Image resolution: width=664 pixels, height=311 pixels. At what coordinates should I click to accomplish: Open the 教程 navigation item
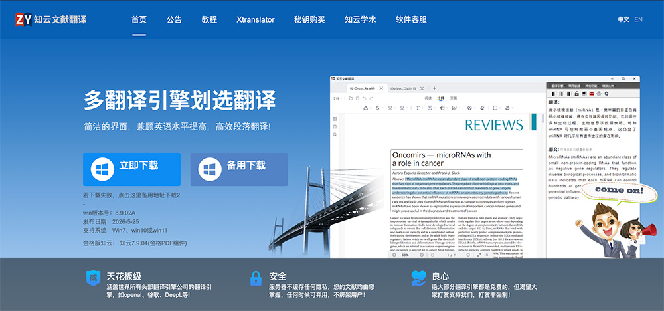coord(209,19)
